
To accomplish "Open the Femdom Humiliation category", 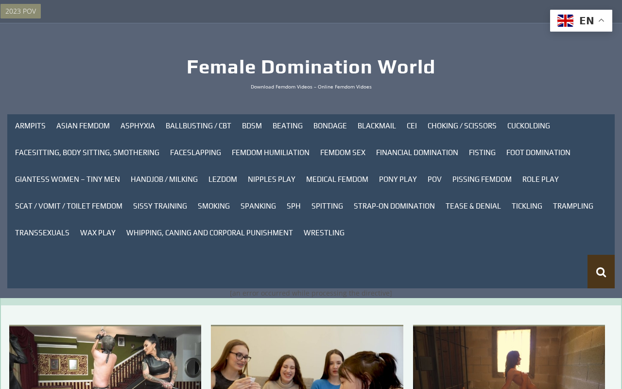I will [271, 153].
